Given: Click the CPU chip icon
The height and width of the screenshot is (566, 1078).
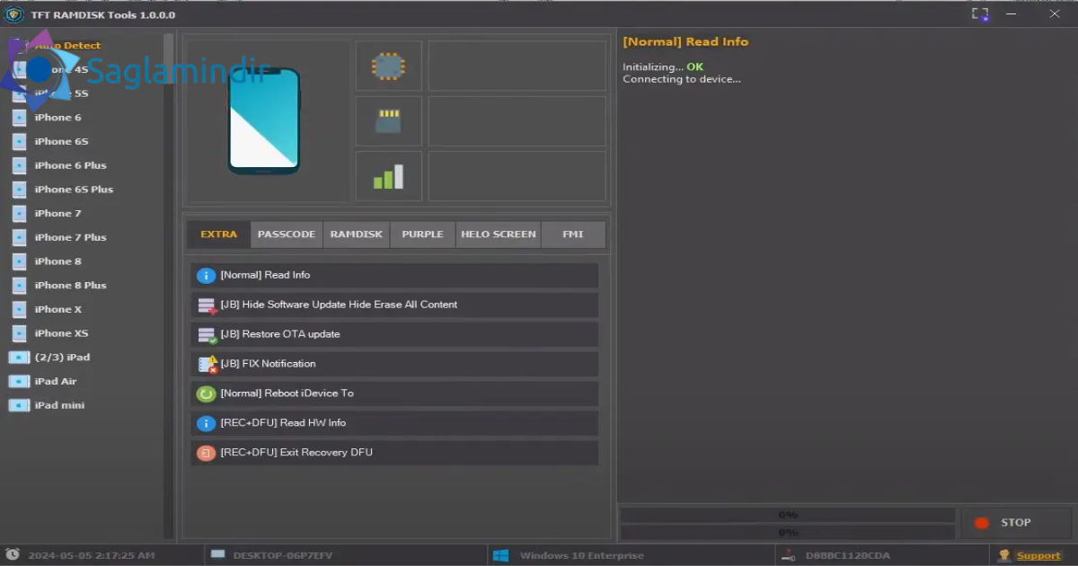Looking at the screenshot, I should pyautogui.click(x=388, y=66).
